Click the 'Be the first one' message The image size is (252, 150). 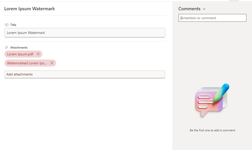coord(212,130)
